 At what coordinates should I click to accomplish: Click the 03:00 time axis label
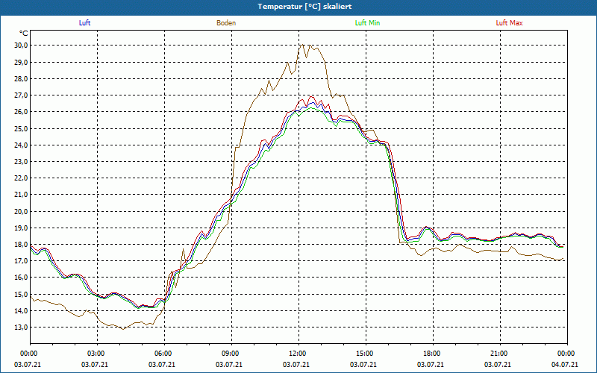(x=95, y=354)
